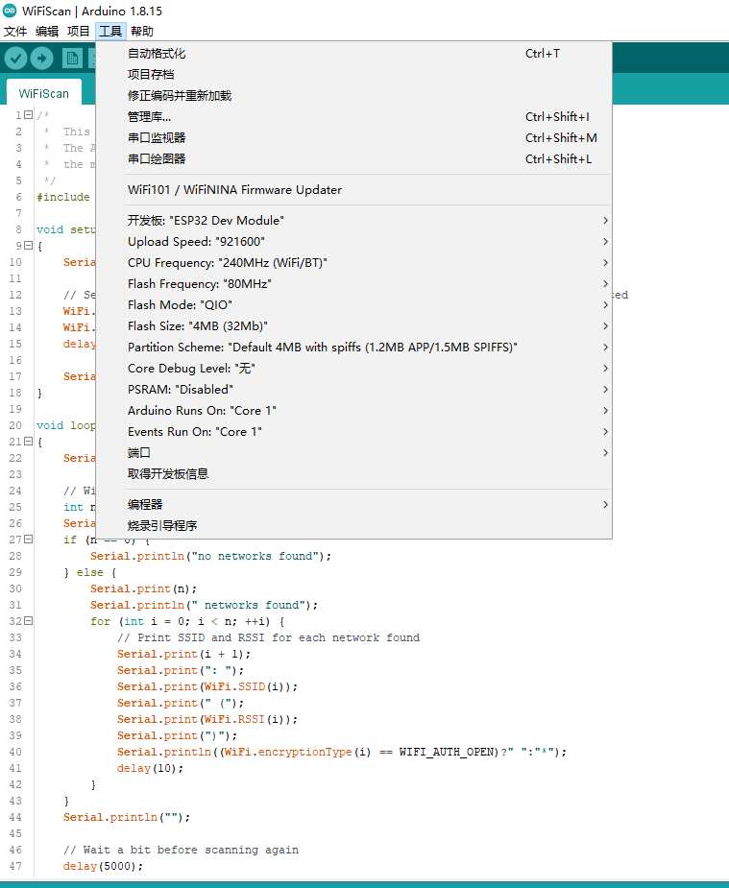This screenshot has height=888, width=729.
Task: Click the Verify sketch checkmark icon
Action: [15, 58]
